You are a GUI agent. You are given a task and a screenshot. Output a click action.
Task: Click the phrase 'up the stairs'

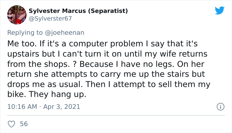[169, 73]
